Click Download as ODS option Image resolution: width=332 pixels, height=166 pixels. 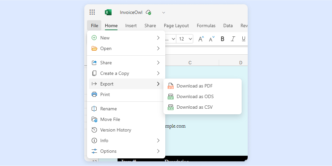pyautogui.click(x=195, y=96)
